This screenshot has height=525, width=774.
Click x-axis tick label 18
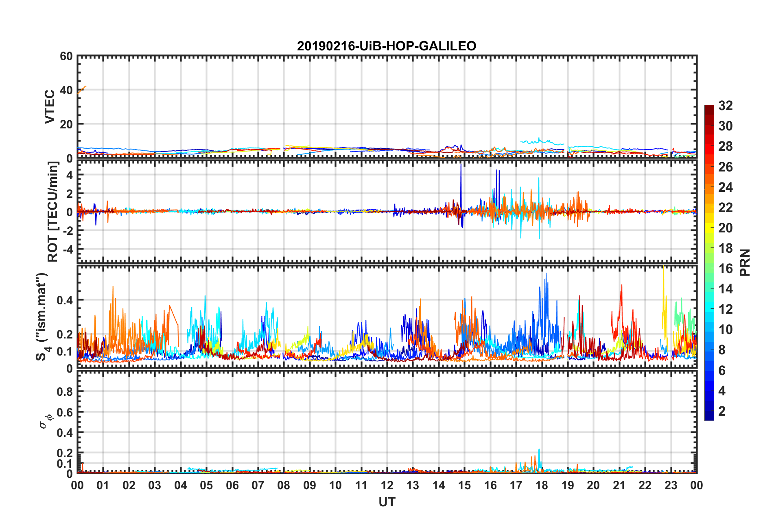point(542,485)
